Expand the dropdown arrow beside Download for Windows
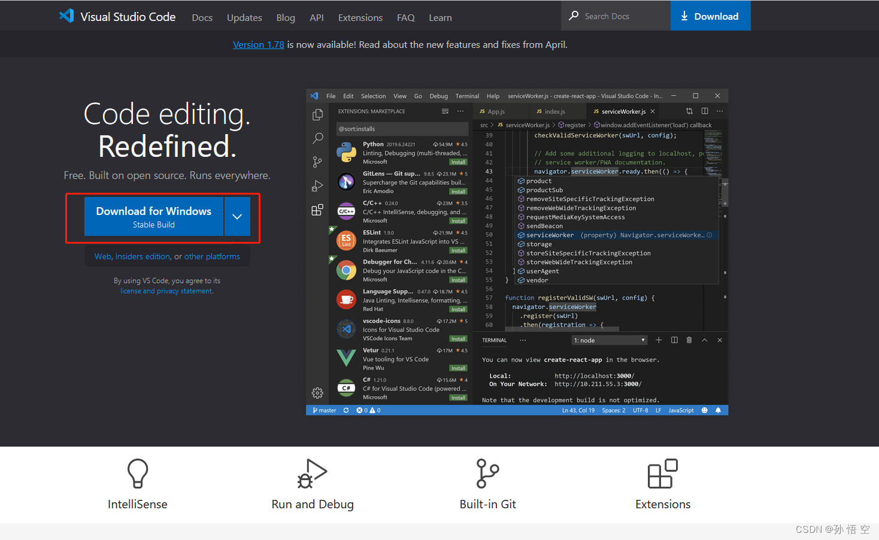The width and height of the screenshot is (879, 540). (x=237, y=217)
